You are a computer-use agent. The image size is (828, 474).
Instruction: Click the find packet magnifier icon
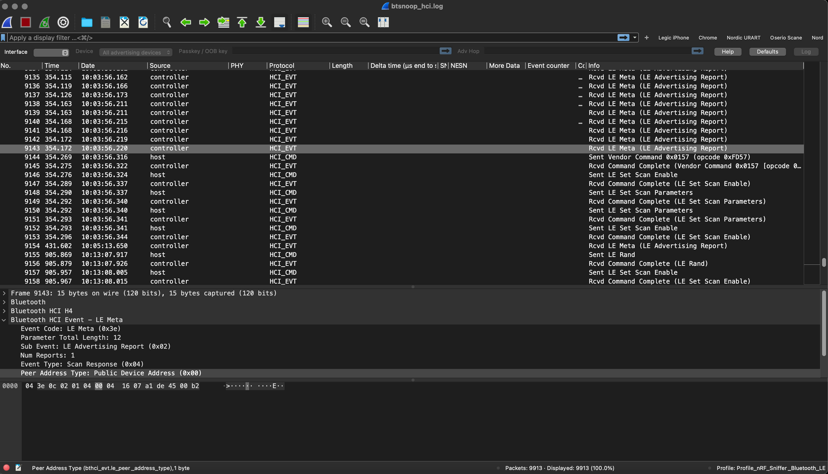(x=167, y=22)
